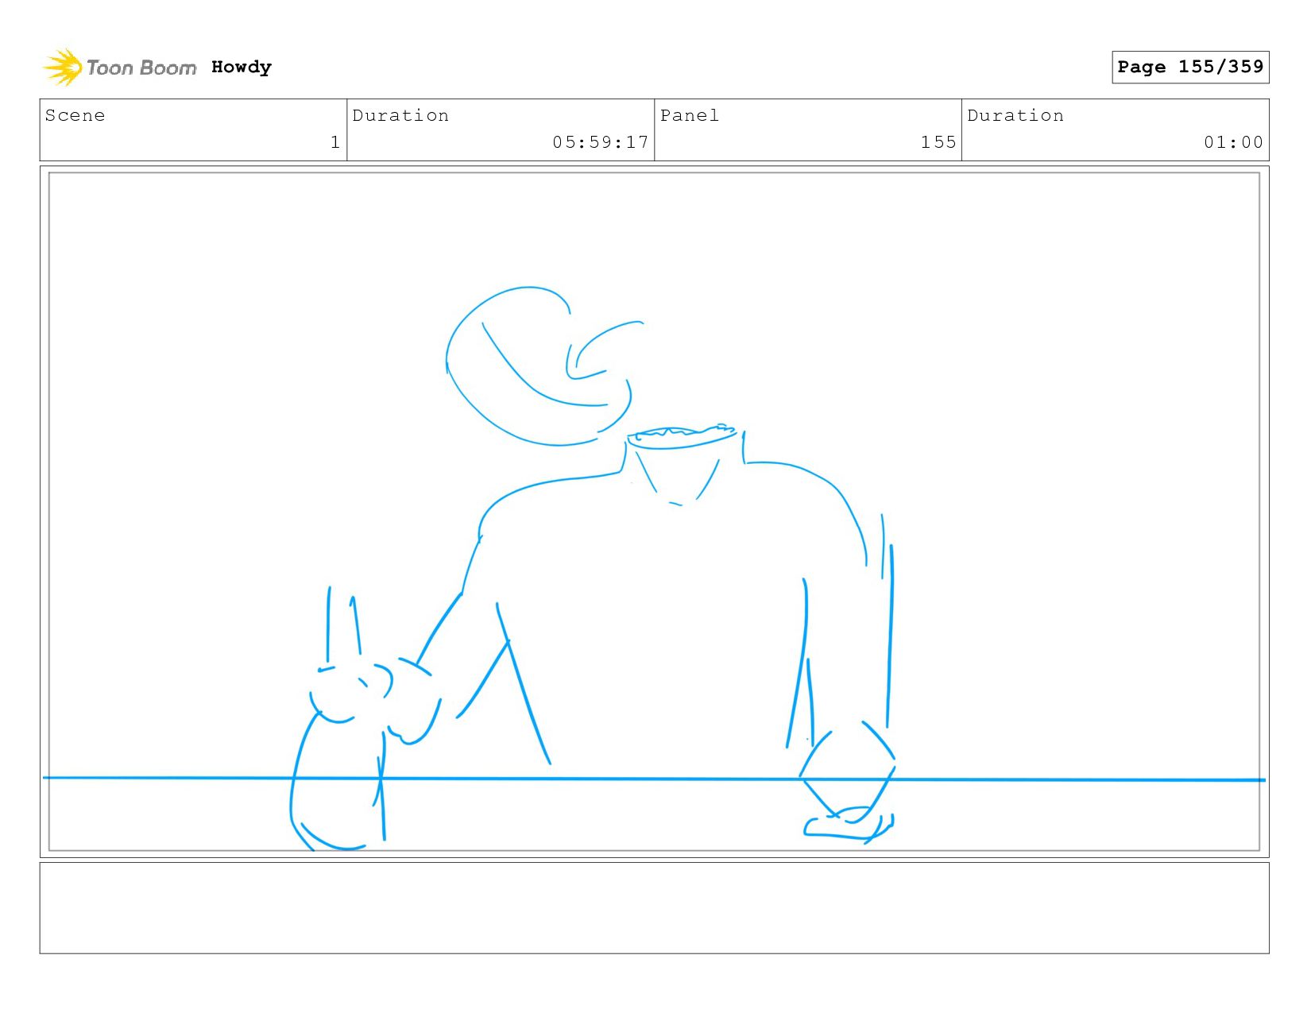
Task: Click the panel duration value '01:00'
Action: (1233, 142)
